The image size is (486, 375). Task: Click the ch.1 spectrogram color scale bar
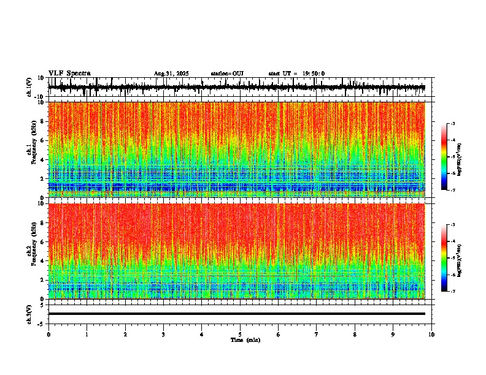point(444,157)
